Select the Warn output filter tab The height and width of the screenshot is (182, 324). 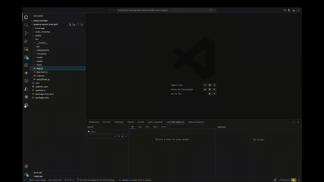(x=155, y=127)
